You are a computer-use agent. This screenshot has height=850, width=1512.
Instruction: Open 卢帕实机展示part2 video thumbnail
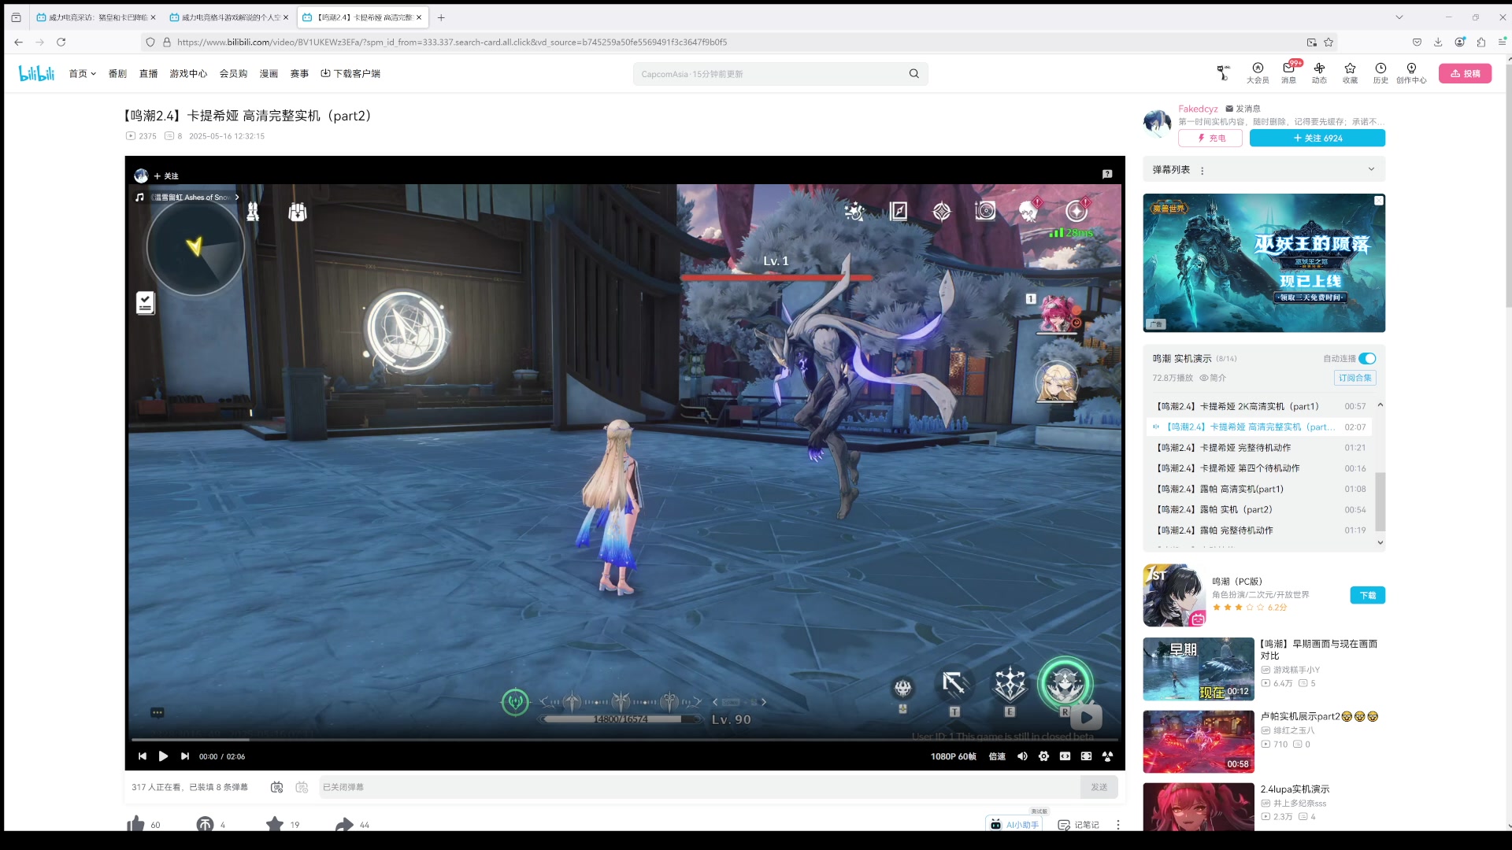coord(1198,741)
